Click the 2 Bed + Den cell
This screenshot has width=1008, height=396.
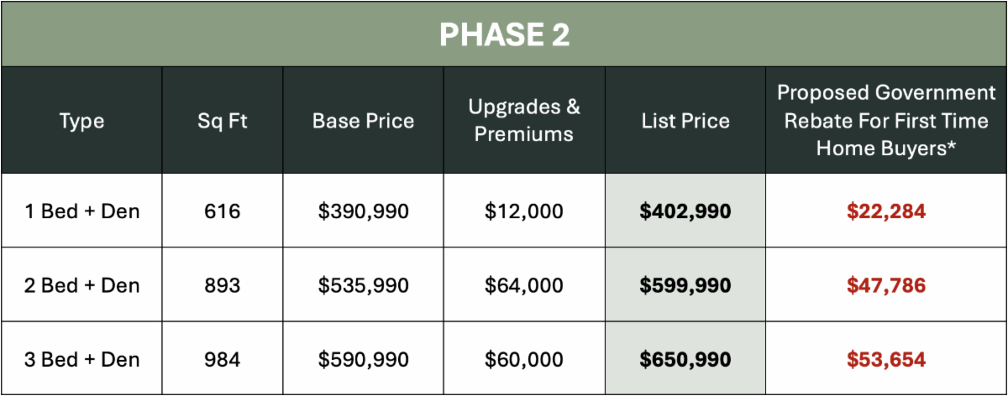pos(82,285)
